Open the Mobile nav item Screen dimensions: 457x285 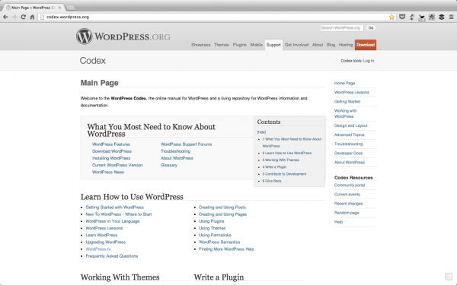(257, 45)
